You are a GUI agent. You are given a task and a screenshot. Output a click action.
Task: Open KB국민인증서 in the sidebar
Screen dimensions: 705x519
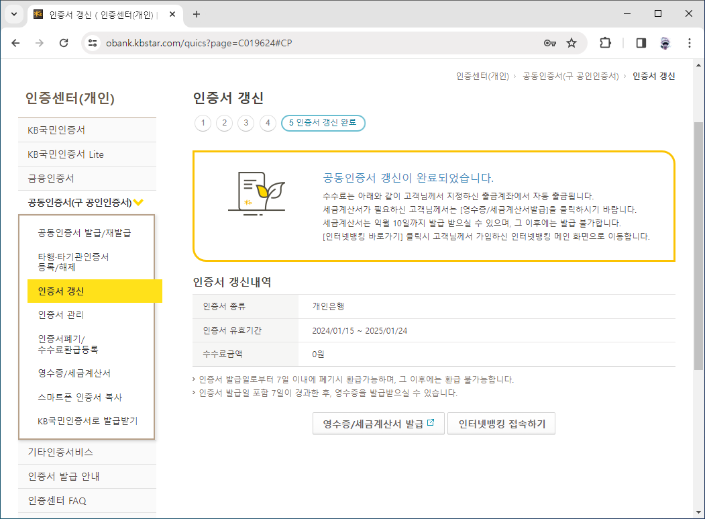[87, 130]
